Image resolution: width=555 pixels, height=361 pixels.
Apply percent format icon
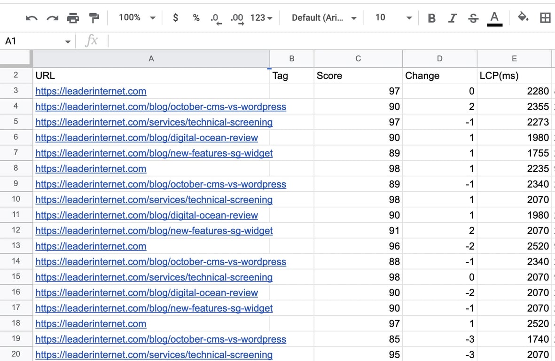(196, 18)
